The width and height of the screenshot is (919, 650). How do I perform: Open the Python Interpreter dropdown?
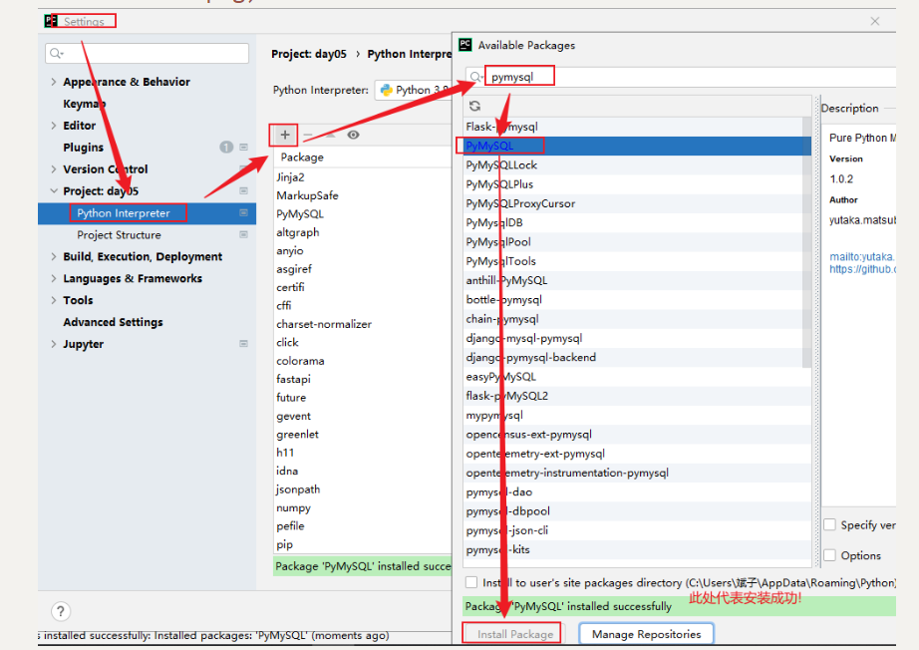click(x=414, y=91)
